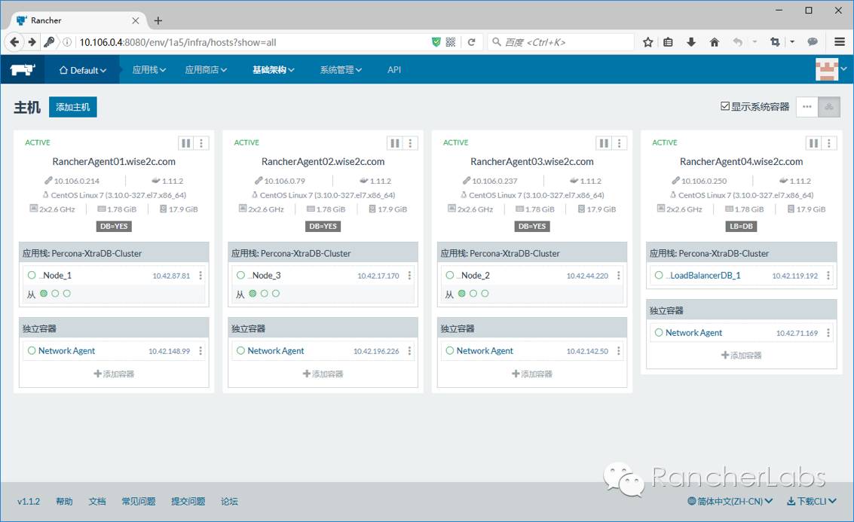Click the browser forward arrow

[x=32, y=42]
